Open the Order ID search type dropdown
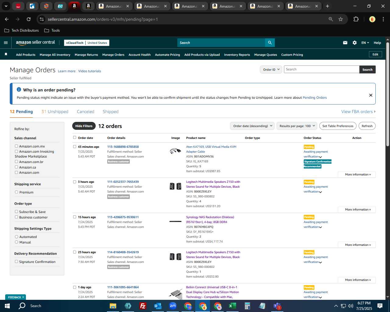Screen dimensions: 390x312 click(271, 69)
